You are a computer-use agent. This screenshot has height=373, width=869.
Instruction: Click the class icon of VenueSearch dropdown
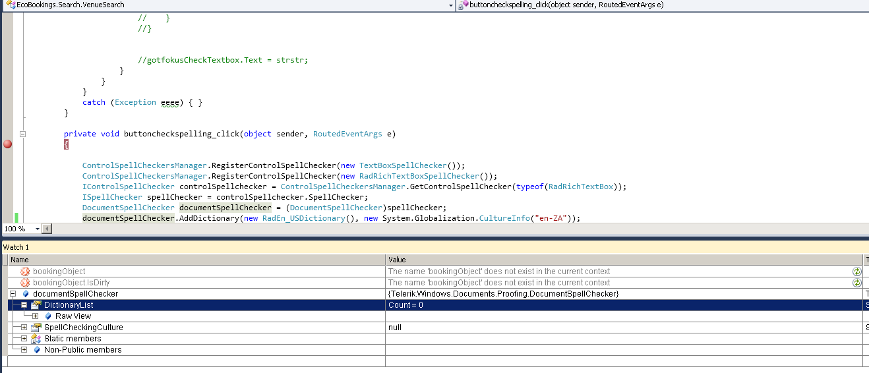tap(10, 5)
